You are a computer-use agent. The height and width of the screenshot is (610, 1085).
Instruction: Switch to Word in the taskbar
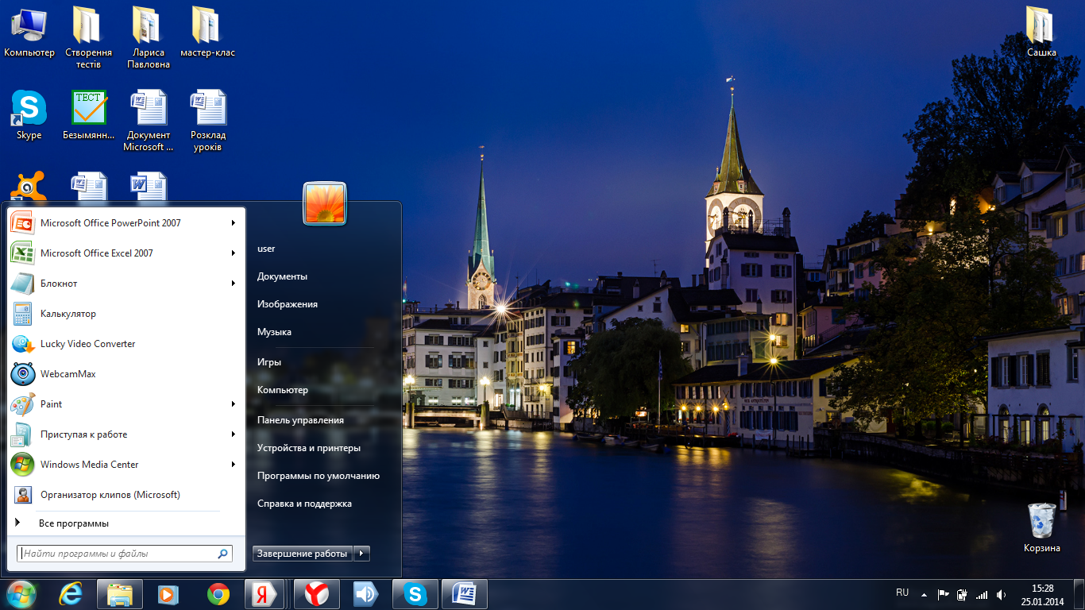(465, 594)
